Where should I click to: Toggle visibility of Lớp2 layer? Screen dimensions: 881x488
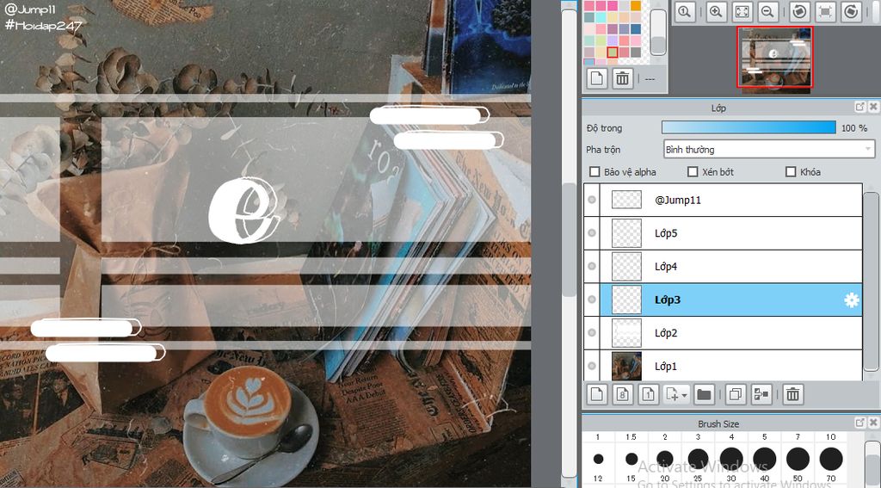(592, 332)
